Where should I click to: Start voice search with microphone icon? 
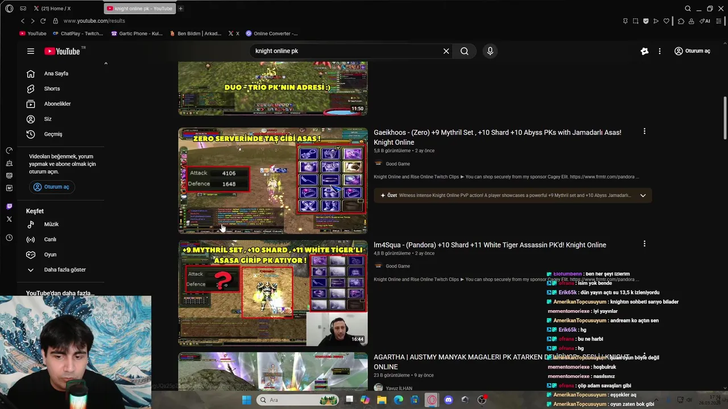pyautogui.click(x=490, y=51)
